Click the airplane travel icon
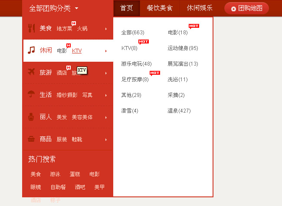 [x=31, y=72]
